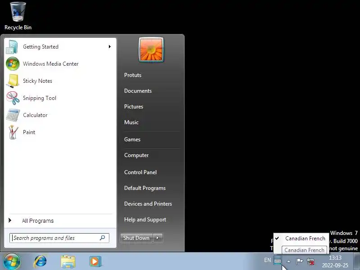Open the Recycle Bin desktop icon

(x=18, y=16)
